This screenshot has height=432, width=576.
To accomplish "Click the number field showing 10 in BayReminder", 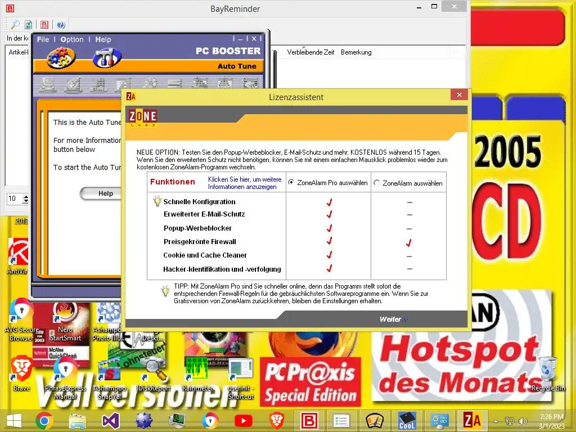I will tap(15, 199).
